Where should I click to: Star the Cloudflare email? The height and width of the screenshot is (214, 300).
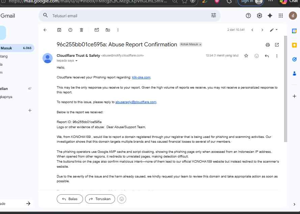coord(246,56)
